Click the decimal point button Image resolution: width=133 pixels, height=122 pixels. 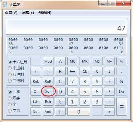(x=97, y=112)
